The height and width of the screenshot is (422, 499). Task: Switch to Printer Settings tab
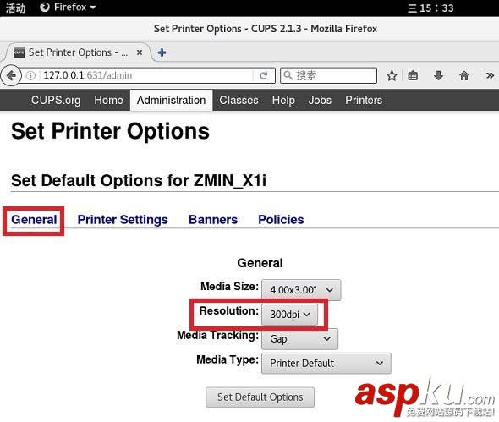coord(123,220)
